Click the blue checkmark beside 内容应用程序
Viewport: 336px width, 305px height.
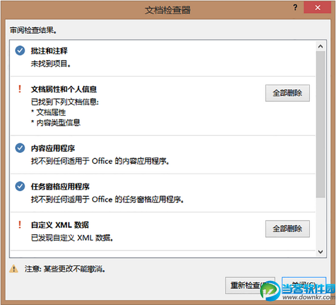coord(20,148)
